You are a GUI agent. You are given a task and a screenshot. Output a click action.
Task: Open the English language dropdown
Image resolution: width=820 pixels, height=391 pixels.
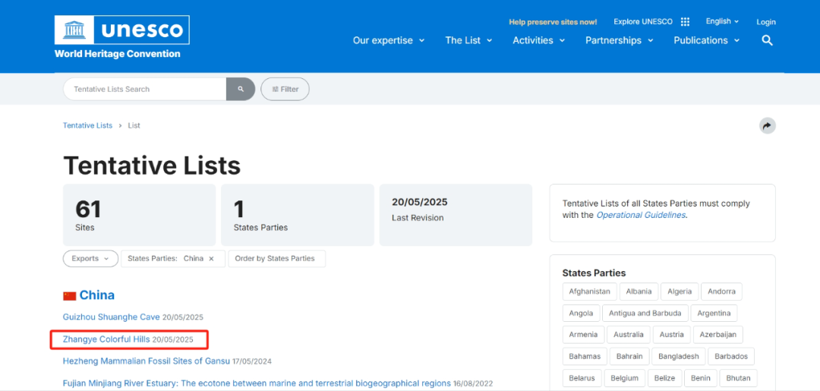722,21
